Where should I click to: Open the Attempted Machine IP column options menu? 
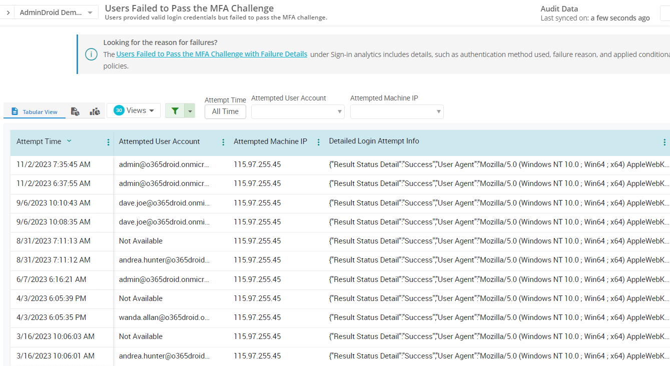coord(318,142)
